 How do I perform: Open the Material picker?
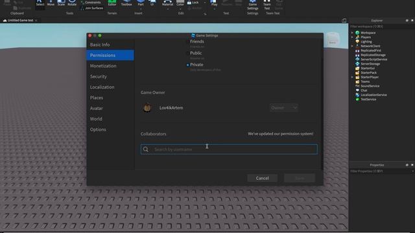tap(167, 3)
